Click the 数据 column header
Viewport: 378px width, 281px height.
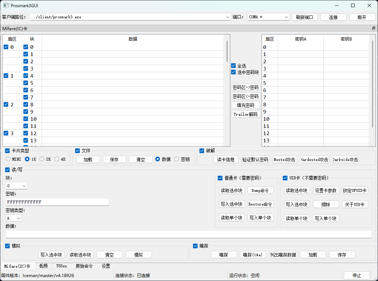(133, 39)
